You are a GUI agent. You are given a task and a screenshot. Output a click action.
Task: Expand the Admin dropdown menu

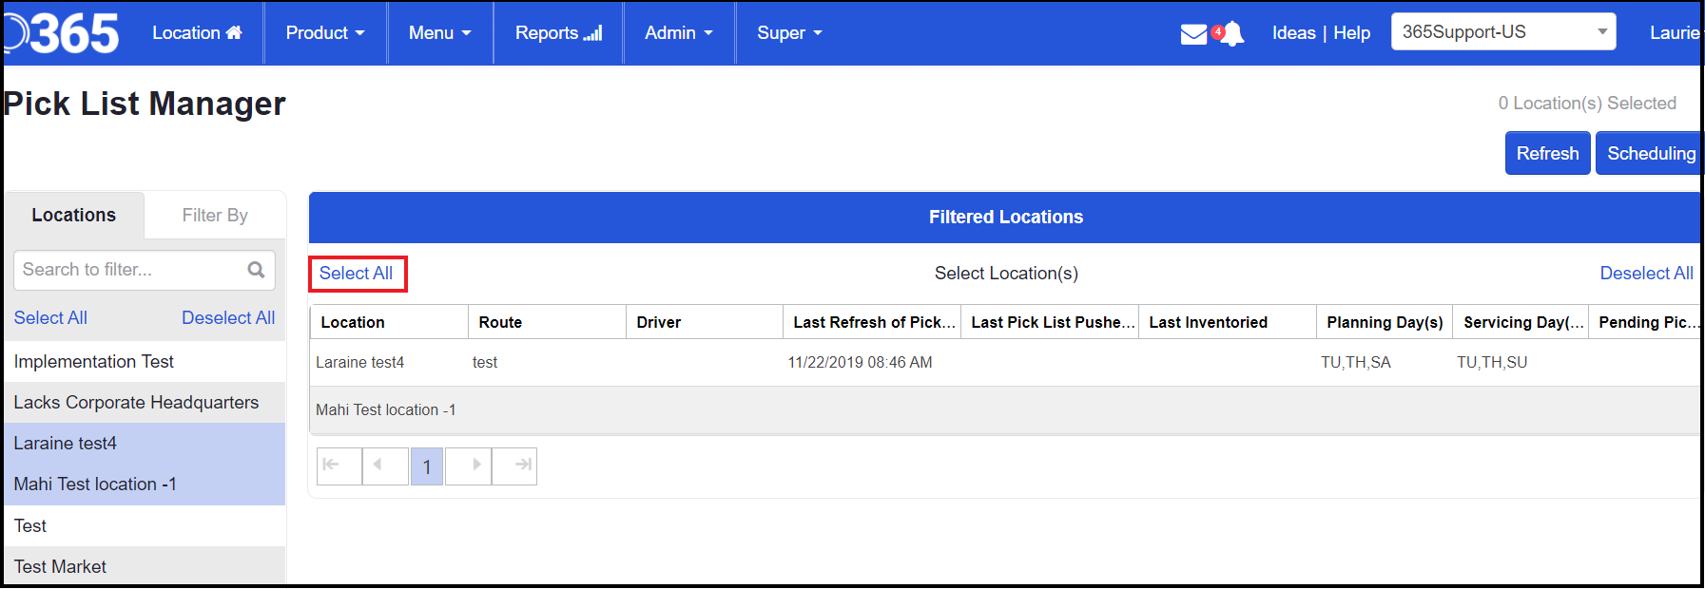[678, 33]
